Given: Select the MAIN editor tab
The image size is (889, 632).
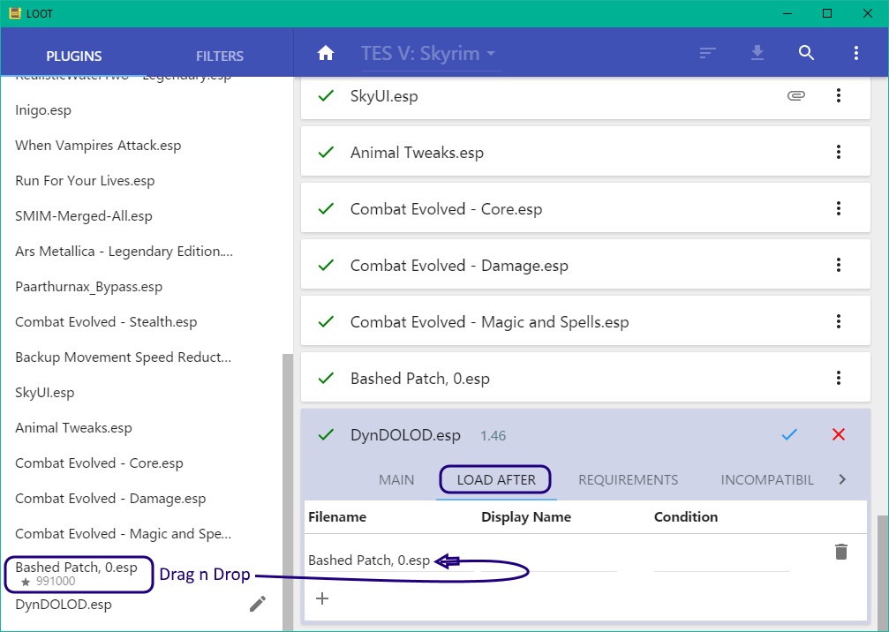Looking at the screenshot, I should pos(396,480).
